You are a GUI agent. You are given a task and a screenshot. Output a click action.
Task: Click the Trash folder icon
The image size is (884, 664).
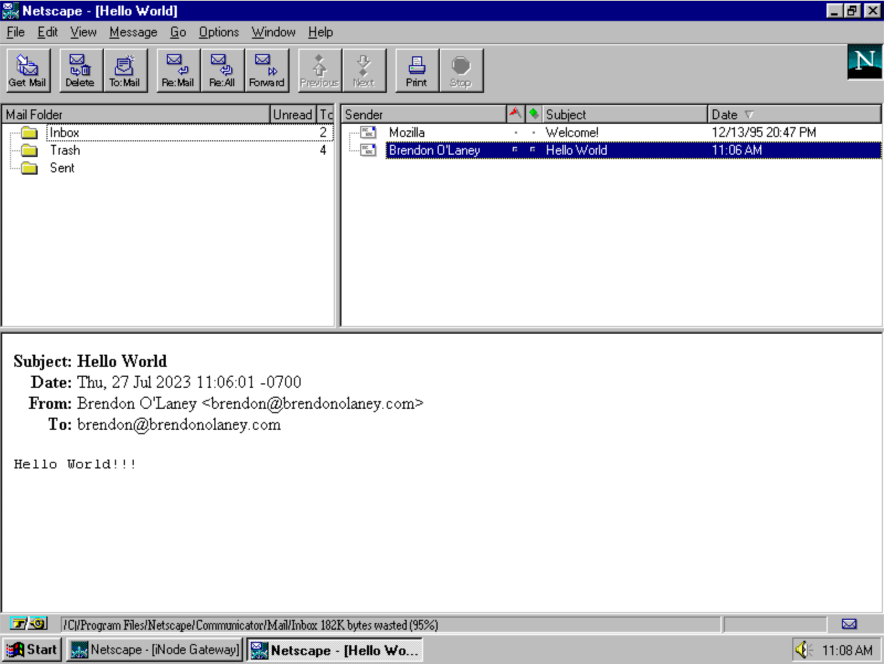(x=29, y=150)
